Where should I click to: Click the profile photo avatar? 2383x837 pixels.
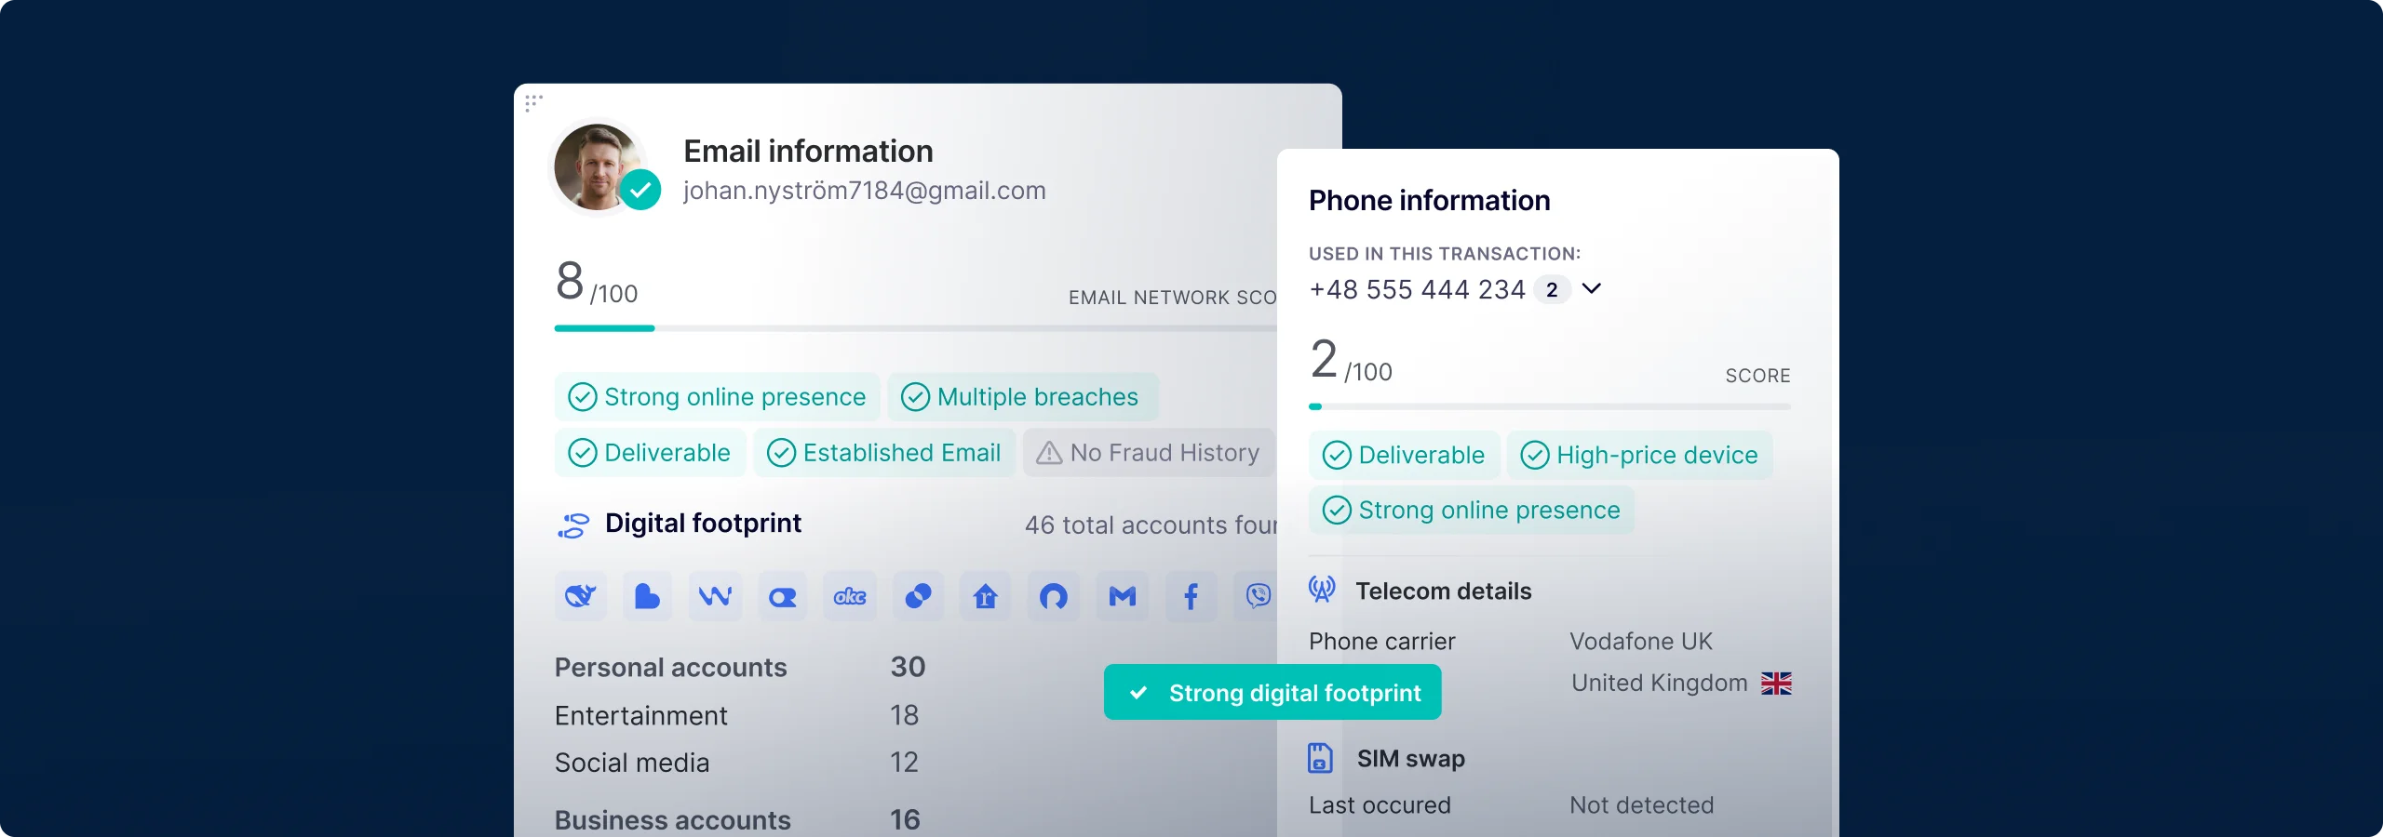598,167
